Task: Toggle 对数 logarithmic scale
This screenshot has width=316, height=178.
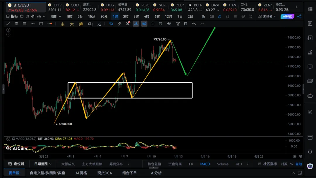Action: pyautogui.click(x=284, y=164)
